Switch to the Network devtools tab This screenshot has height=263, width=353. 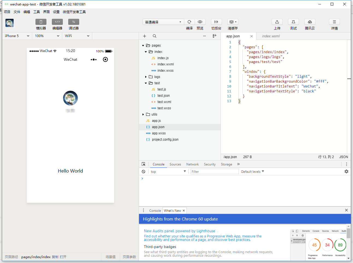click(x=192, y=164)
